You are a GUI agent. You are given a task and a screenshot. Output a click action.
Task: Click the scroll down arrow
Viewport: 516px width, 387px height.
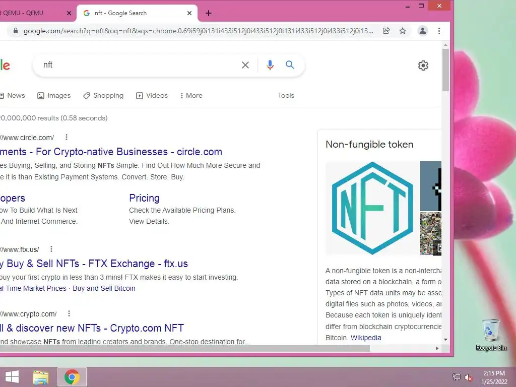pos(445,339)
